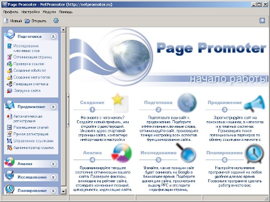Expand the Исследование panel chevron
The height and width of the screenshot is (202, 270).
tap(53, 177)
